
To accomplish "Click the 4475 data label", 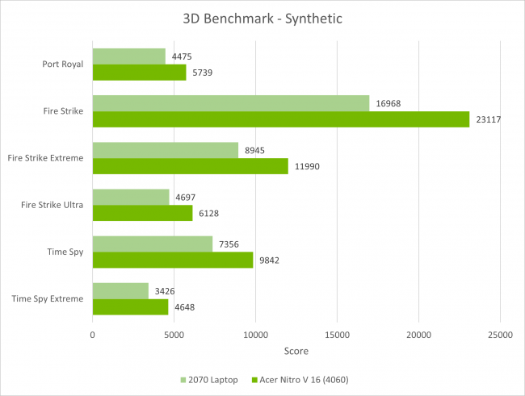I will (x=182, y=56).
